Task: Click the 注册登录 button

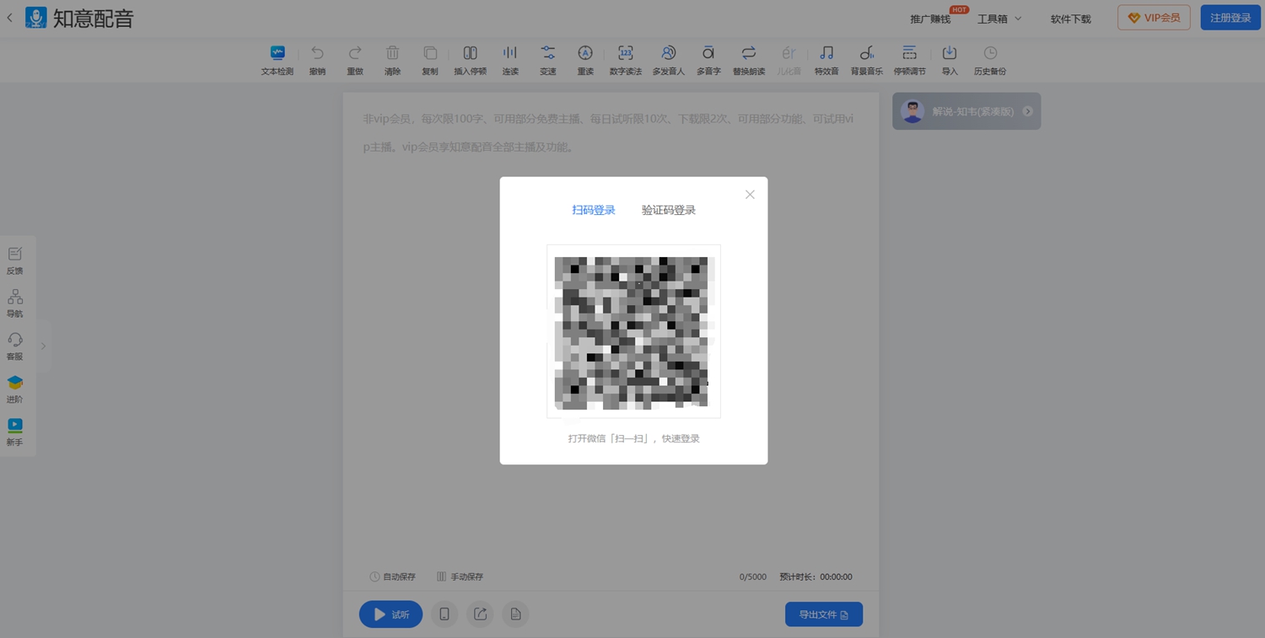Action: (x=1230, y=18)
